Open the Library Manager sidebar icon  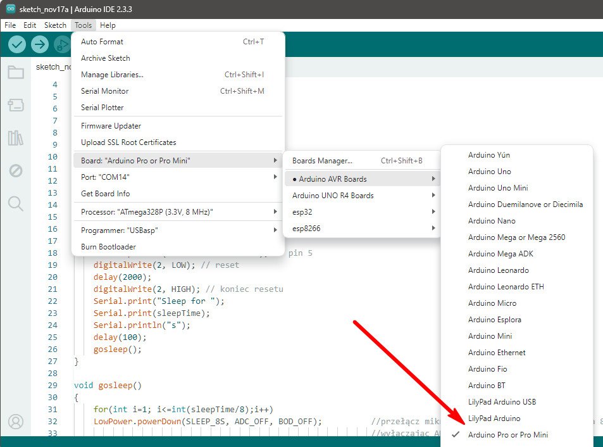coord(16,138)
